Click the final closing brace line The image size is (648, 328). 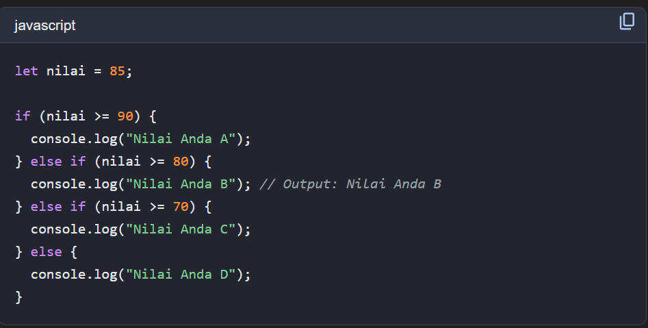click(x=18, y=297)
